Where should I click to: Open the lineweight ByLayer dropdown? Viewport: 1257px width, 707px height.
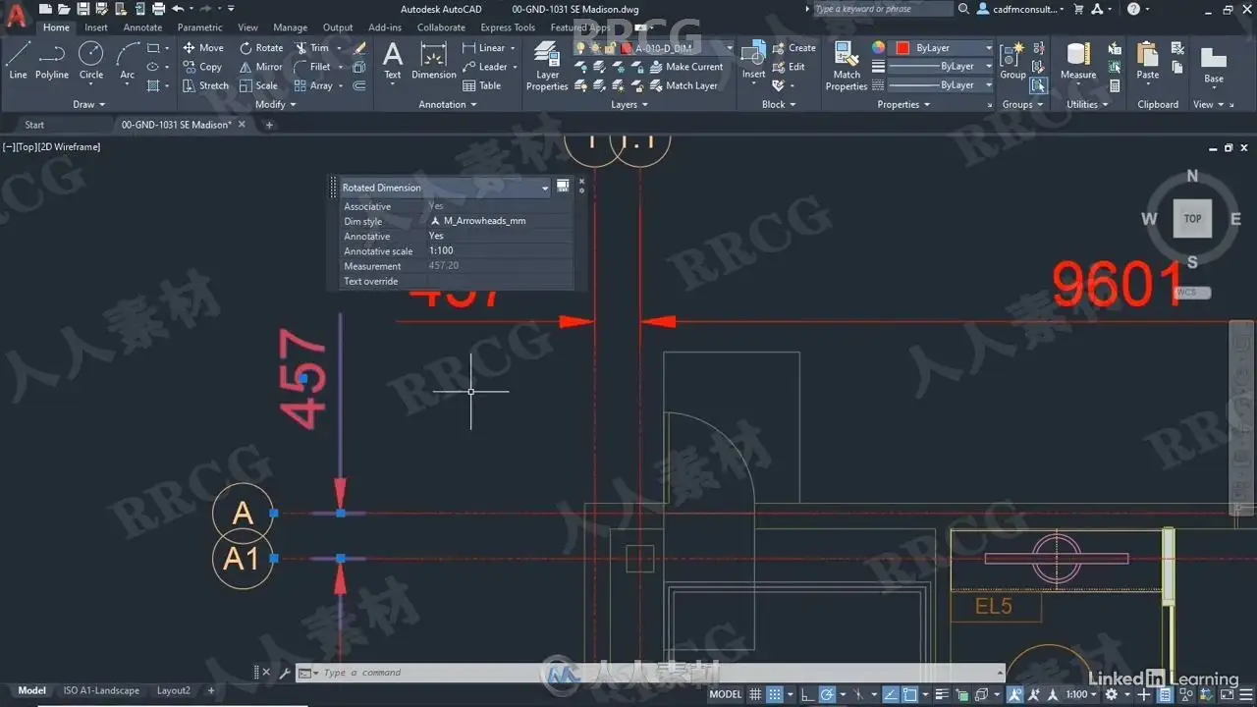941,67
